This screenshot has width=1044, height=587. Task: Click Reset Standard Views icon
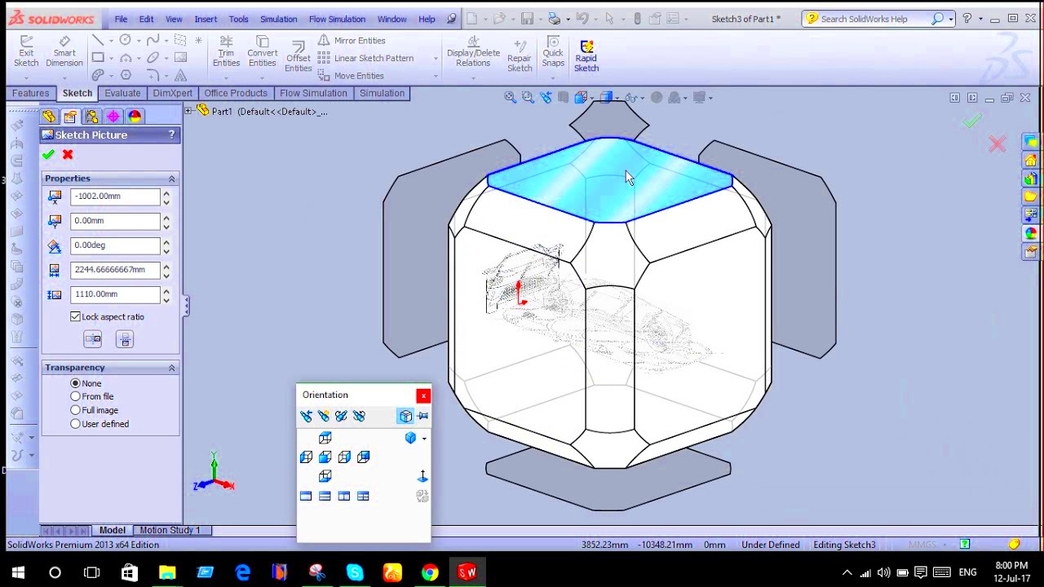point(359,417)
